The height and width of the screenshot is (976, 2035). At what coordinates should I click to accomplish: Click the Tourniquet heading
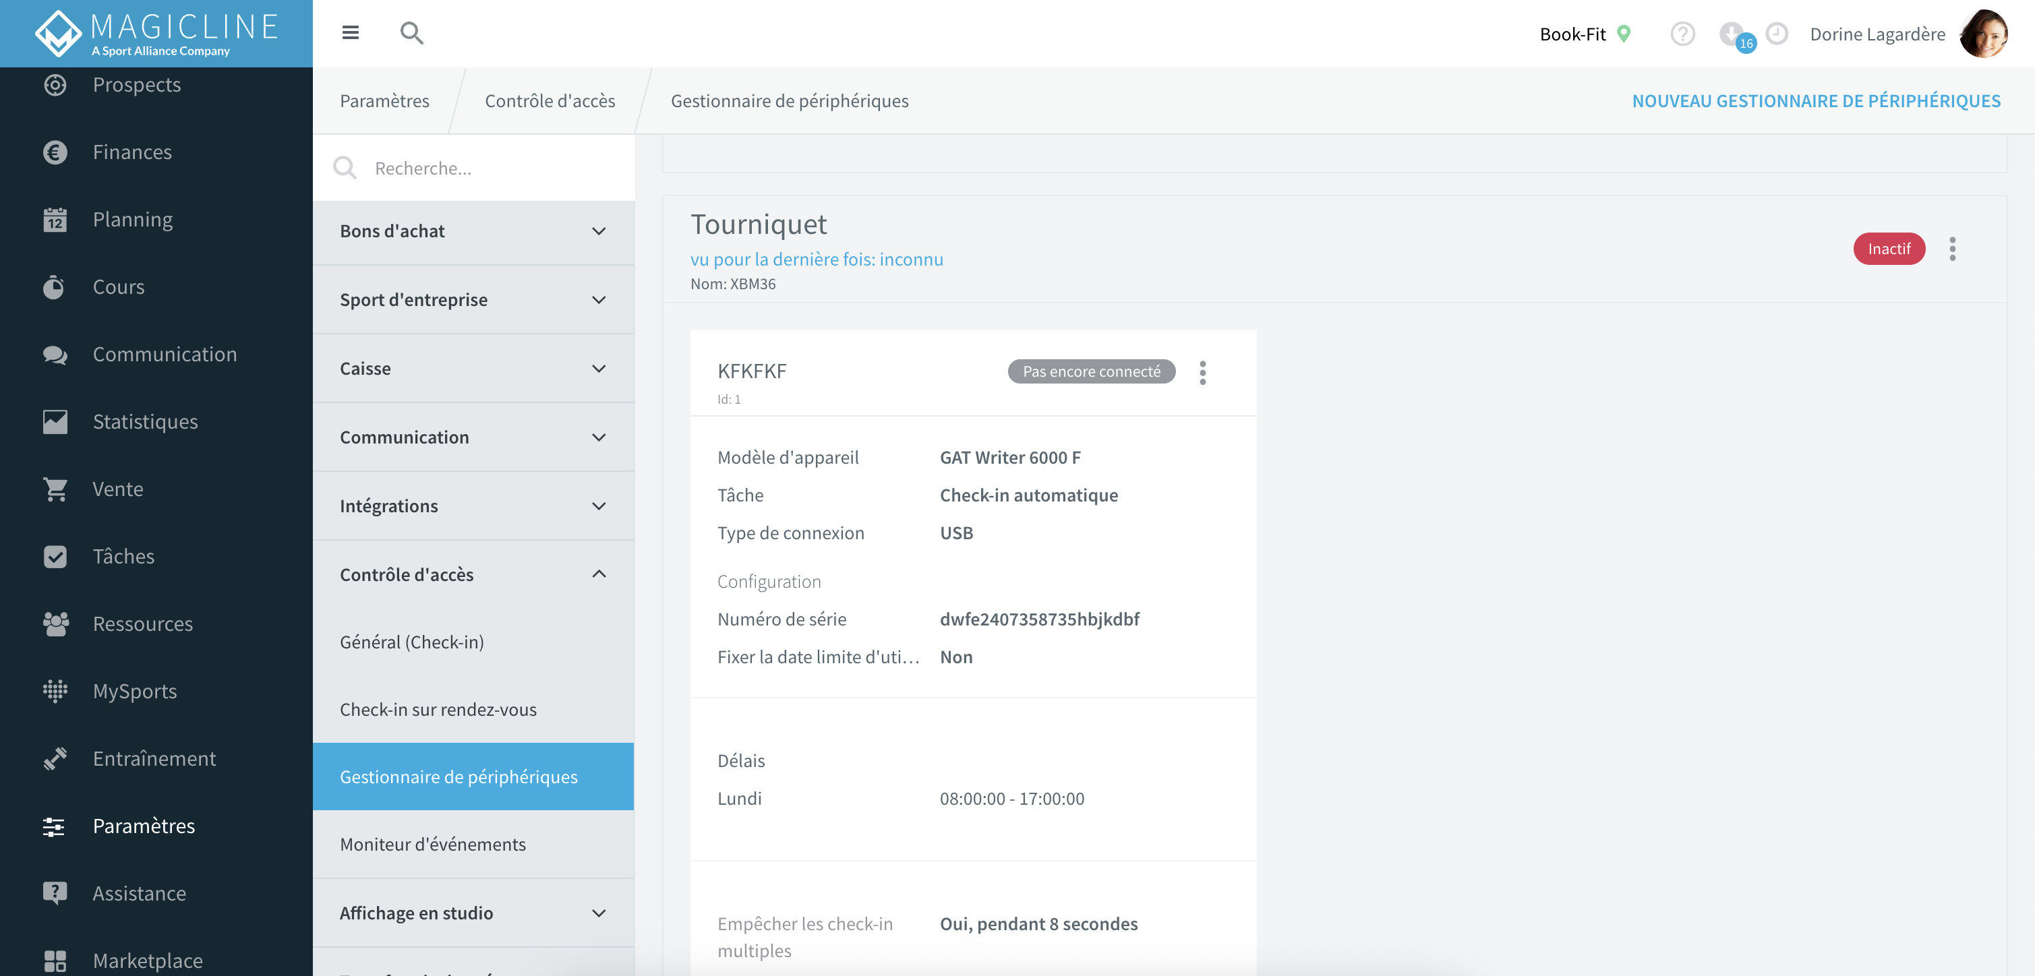(x=759, y=224)
